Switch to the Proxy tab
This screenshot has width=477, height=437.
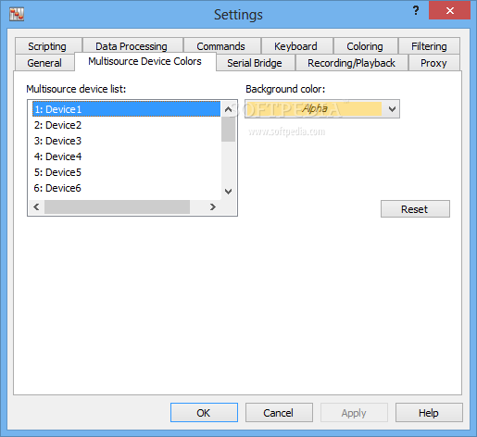pyautogui.click(x=433, y=63)
